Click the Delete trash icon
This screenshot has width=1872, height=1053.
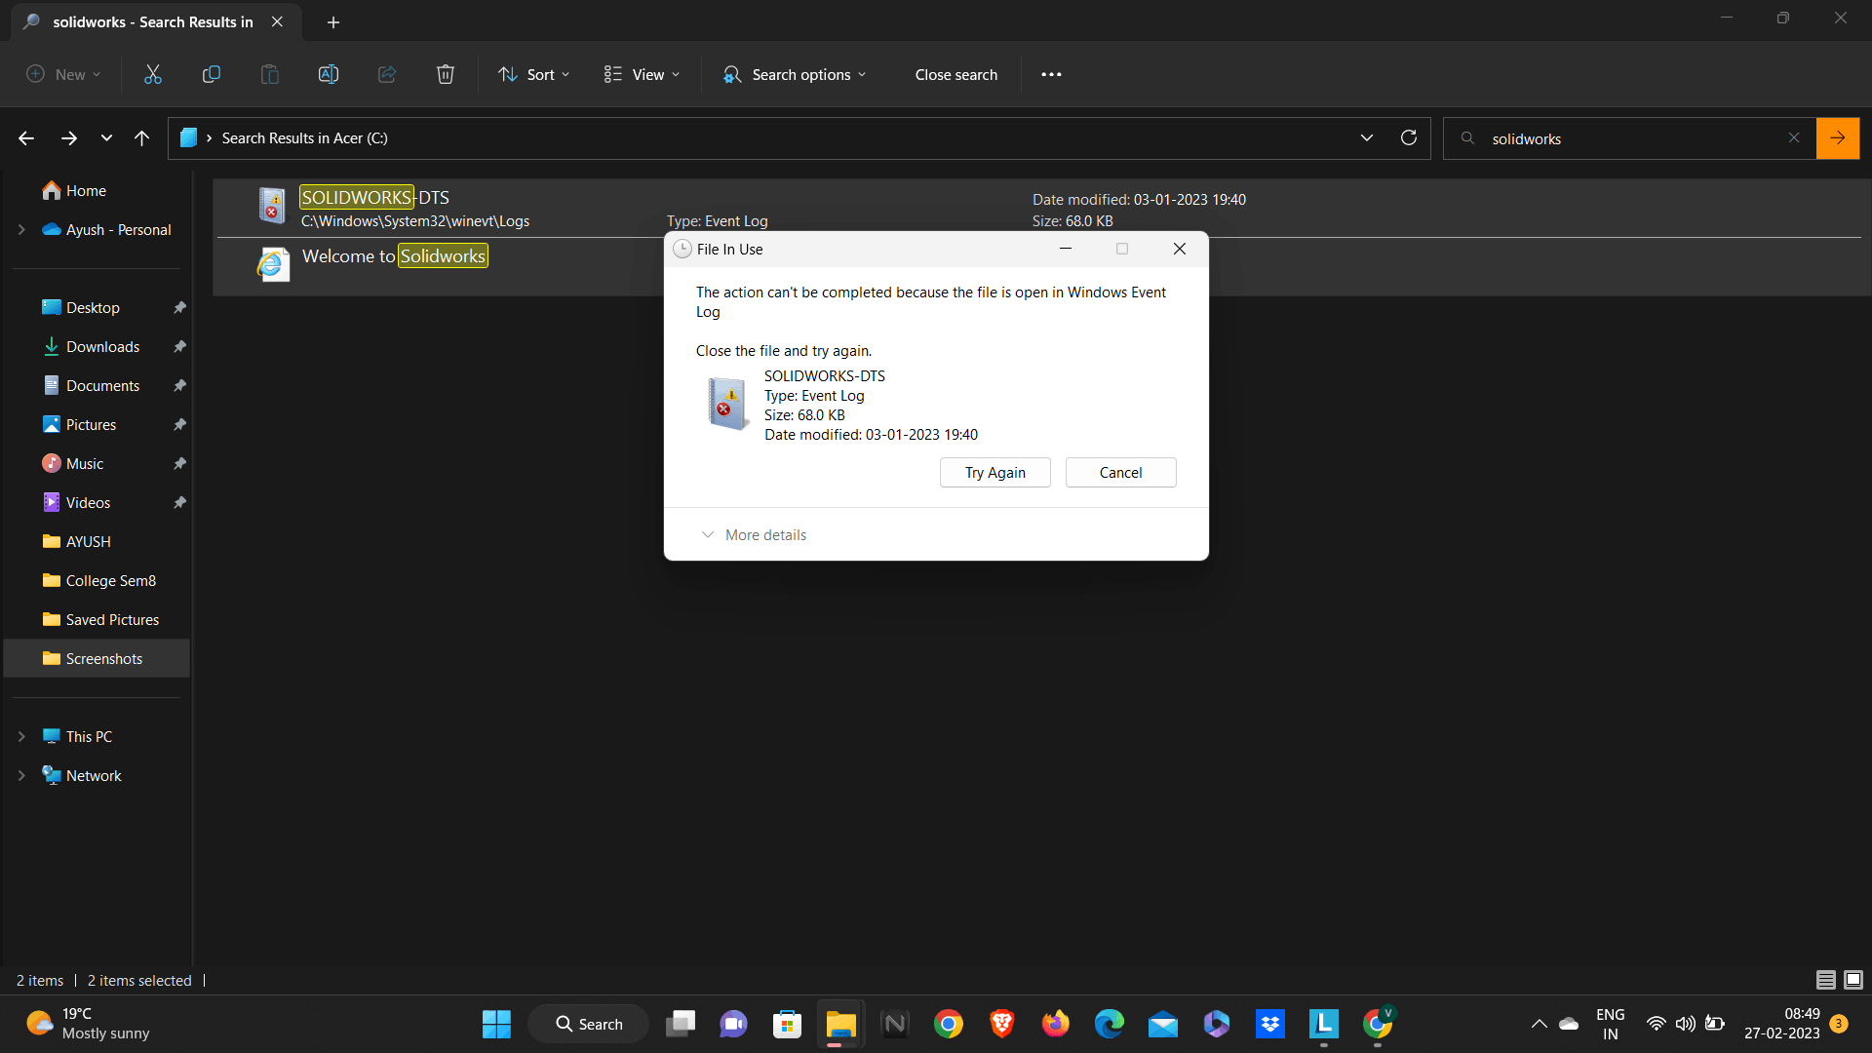coord(446,74)
